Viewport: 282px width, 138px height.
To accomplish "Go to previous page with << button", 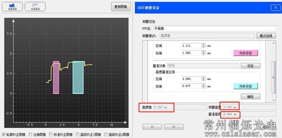I will coord(152,127).
